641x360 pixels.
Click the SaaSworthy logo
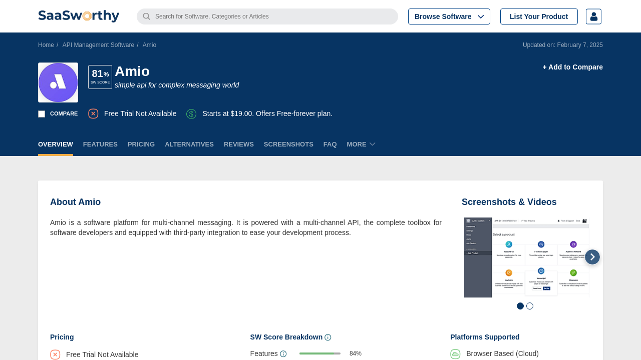(79, 16)
